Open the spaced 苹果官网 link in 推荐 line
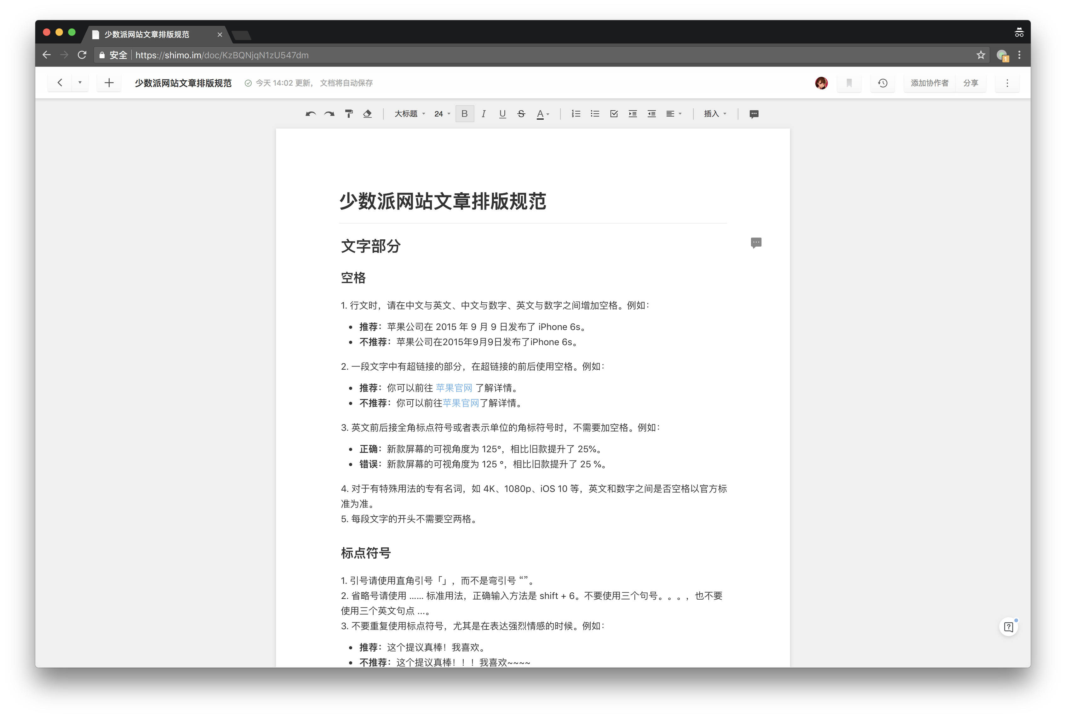Viewport: 1066px width, 718px height. 454,388
